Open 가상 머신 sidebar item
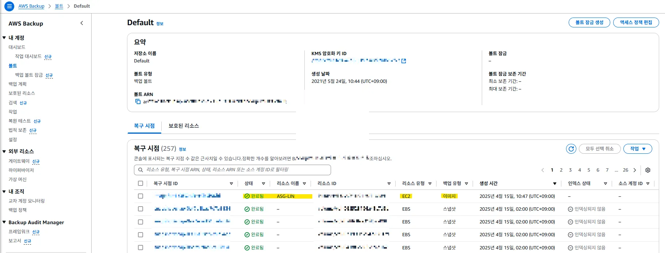The width and height of the screenshot is (665, 253). 18,179
